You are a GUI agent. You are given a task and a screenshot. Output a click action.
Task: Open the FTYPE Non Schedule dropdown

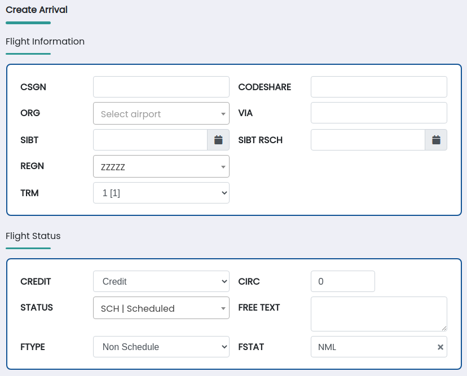tap(161, 347)
